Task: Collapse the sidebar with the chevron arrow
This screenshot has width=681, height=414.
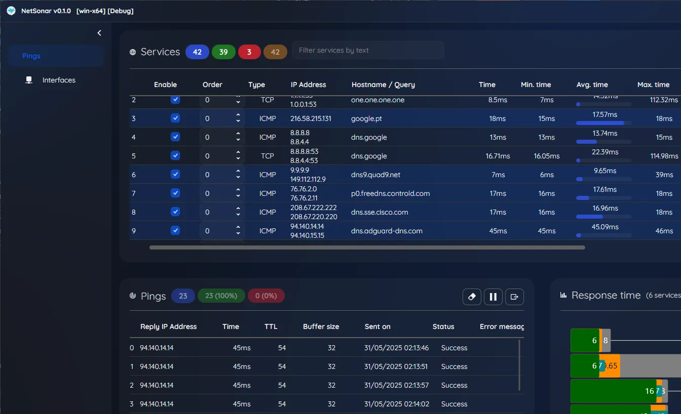Action: tap(99, 33)
